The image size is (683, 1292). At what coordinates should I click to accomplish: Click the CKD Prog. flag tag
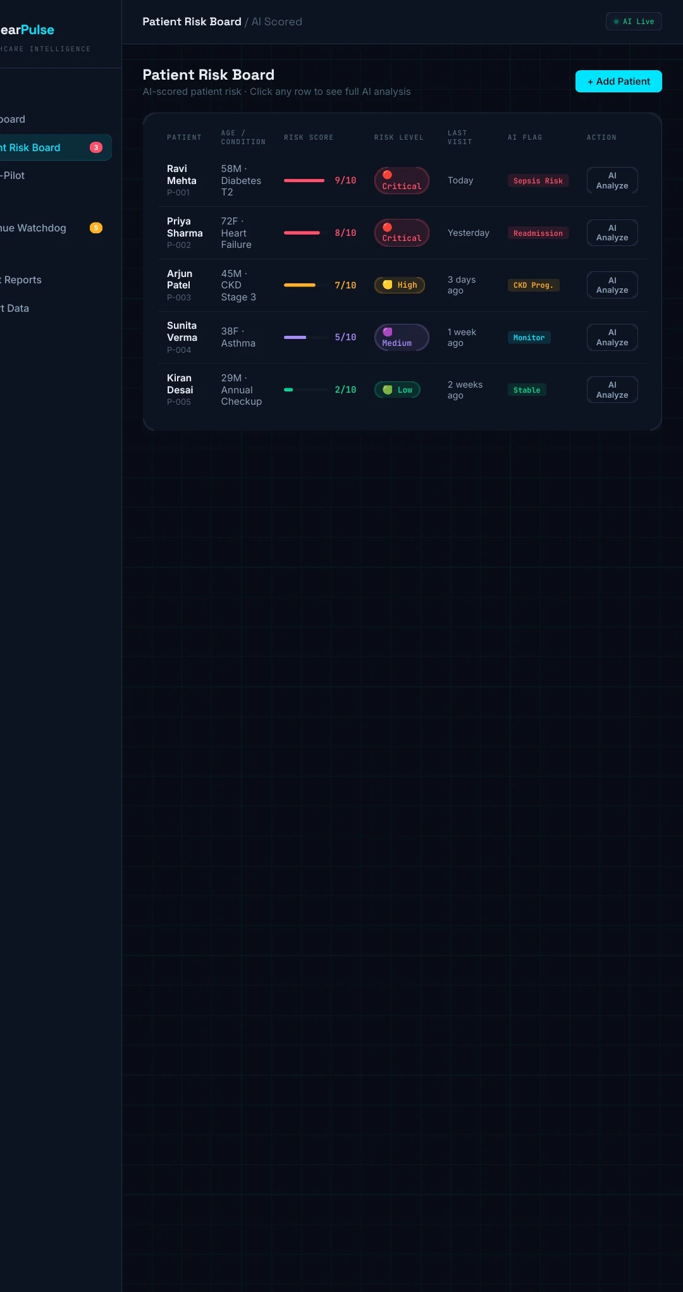tap(533, 285)
